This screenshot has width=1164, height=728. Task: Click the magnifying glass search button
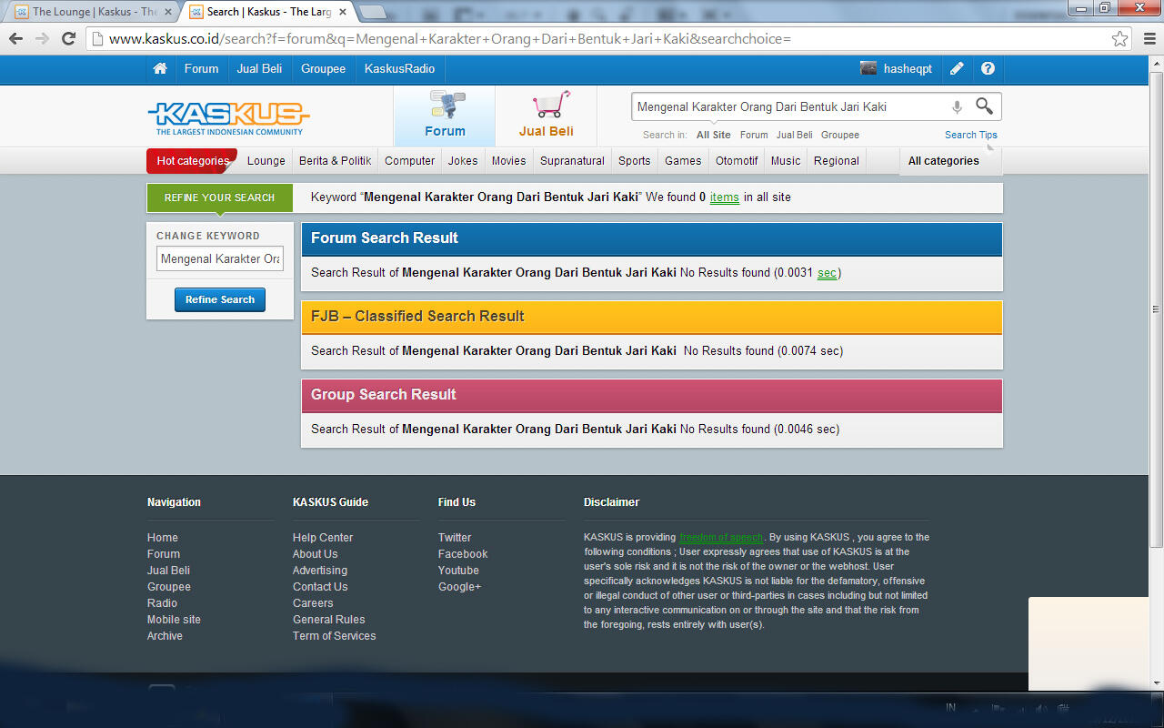[x=984, y=106]
